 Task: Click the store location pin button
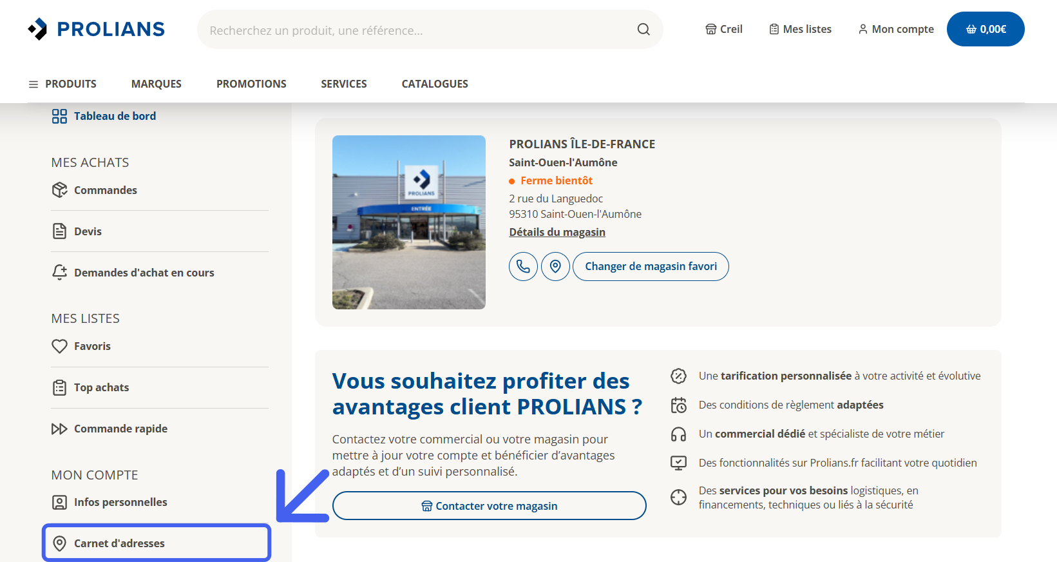(555, 266)
